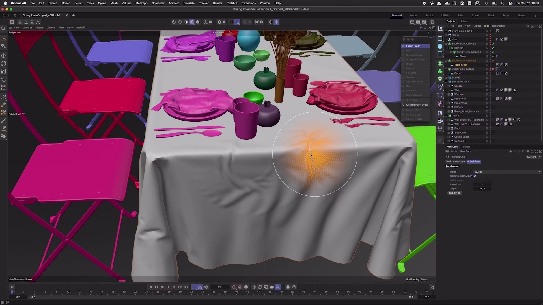
Task: Toggle Smooth Subdivision checkbox
Action: coord(475,176)
